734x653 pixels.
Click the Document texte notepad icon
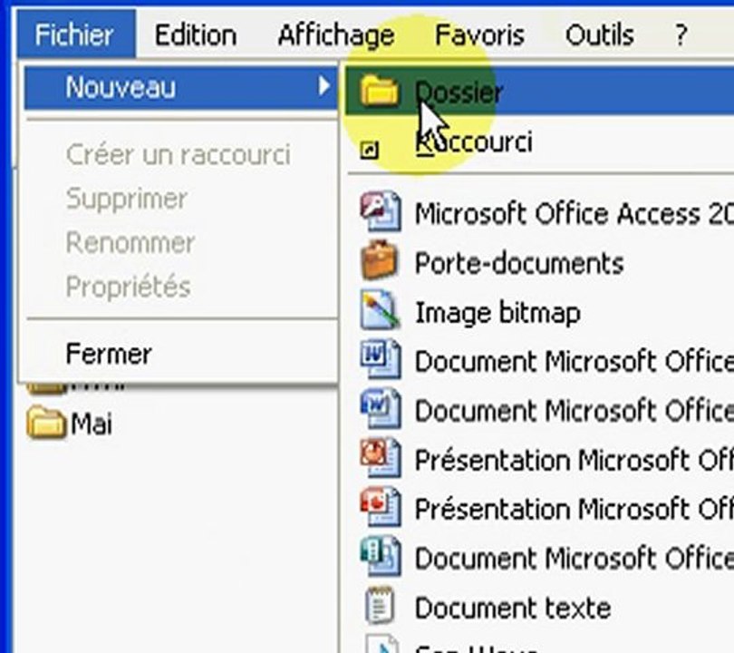(x=380, y=606)
